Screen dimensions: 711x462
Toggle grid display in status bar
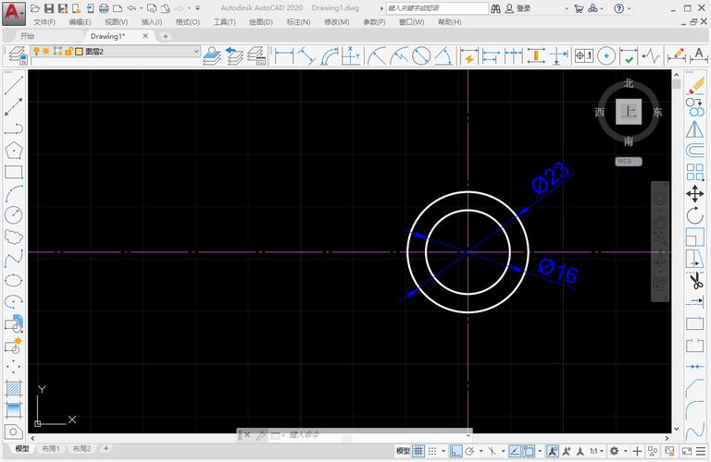[418, 451]
